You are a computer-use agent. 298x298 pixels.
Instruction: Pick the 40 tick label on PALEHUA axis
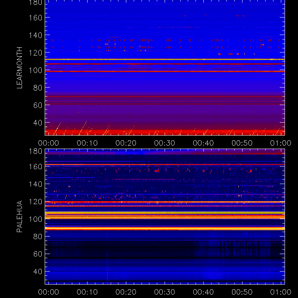pyautogui.click(x=38, y=272)
